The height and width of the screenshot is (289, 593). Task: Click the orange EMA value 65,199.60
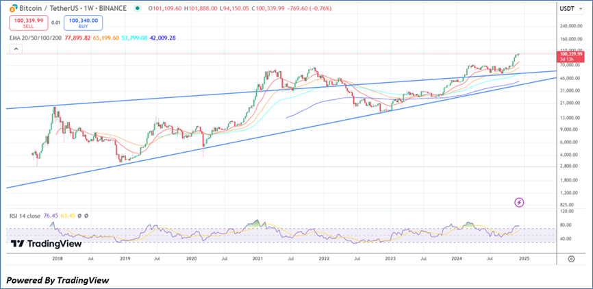click(106, 38)
